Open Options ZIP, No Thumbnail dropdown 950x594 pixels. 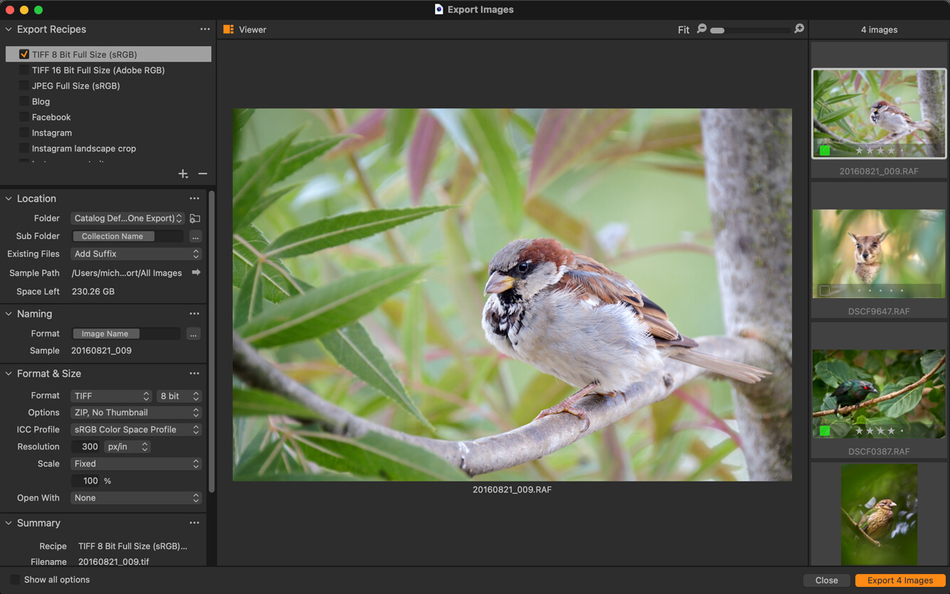point(136,413)
